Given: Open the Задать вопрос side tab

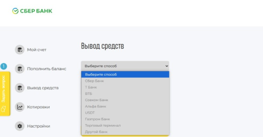Looking at the screenshot, I should (x=5, y=94).
